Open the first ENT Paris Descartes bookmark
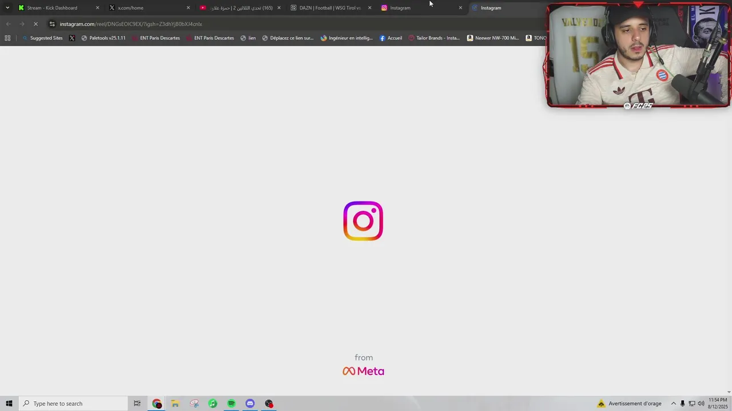732x411 pixels. [155, 38]
